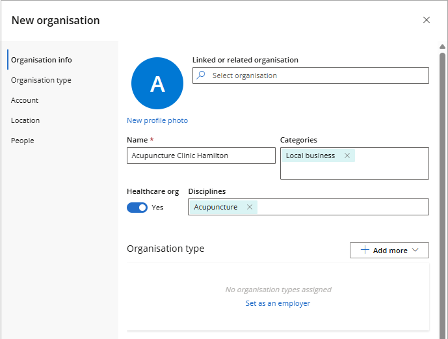Click the Healthcare org label

[x=153, y=191]
